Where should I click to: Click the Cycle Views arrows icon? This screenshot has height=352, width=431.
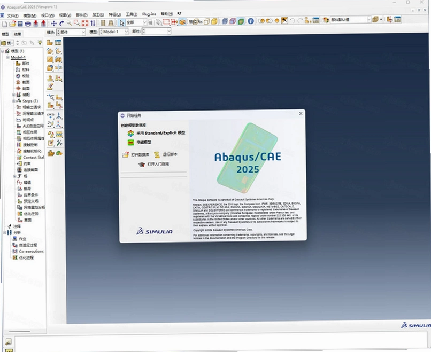click(x=93, y=24)
